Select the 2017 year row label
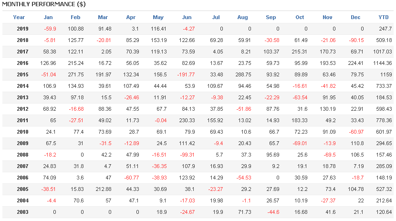Screen dimensions: 396x221 22,52
